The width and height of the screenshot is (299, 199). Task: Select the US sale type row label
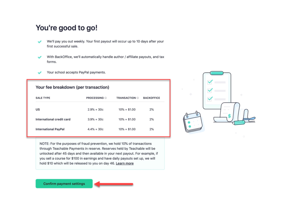click(38, 110)
